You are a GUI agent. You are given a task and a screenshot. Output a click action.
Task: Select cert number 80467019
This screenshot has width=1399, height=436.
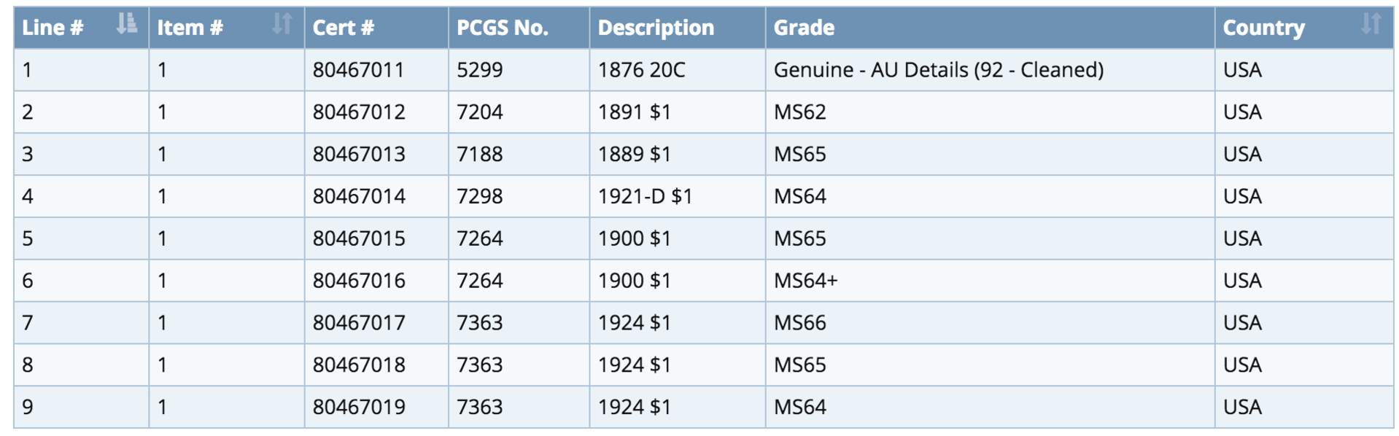click(x=358, y=407)
